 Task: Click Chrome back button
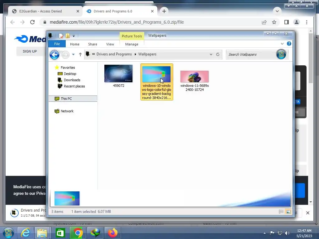(x=12, y=22)
